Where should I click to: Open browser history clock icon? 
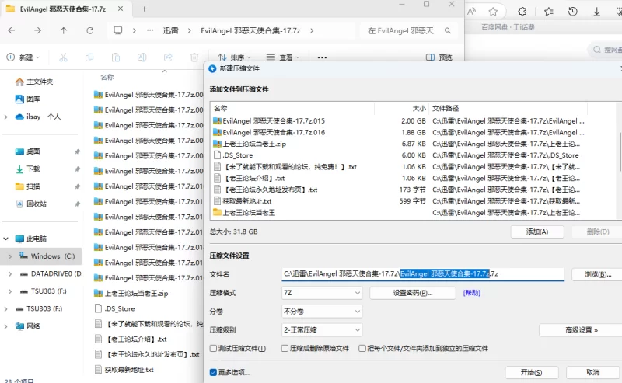pyautogui.click(x=572, y=12)
